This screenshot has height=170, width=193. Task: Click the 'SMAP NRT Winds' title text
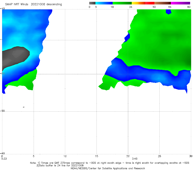pos(17,4)
